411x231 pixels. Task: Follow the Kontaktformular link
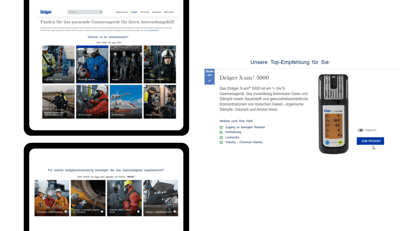tap(153, 30)
